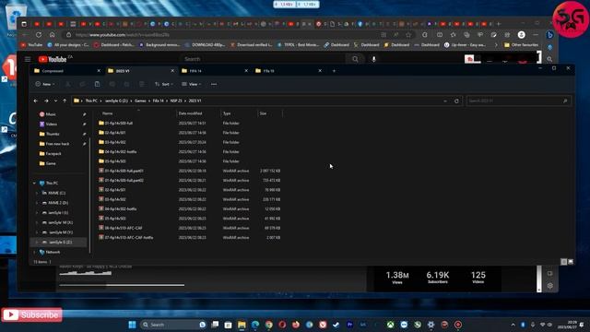Click the browser reload button
This screenshot has height=332, width=590.
pos(39,35)
